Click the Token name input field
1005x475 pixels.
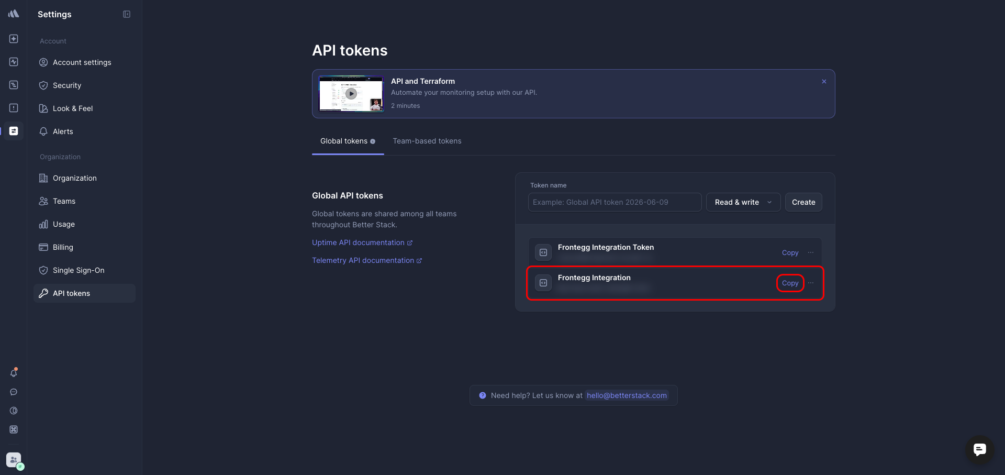pyautogui.click(x=615, y=202)
